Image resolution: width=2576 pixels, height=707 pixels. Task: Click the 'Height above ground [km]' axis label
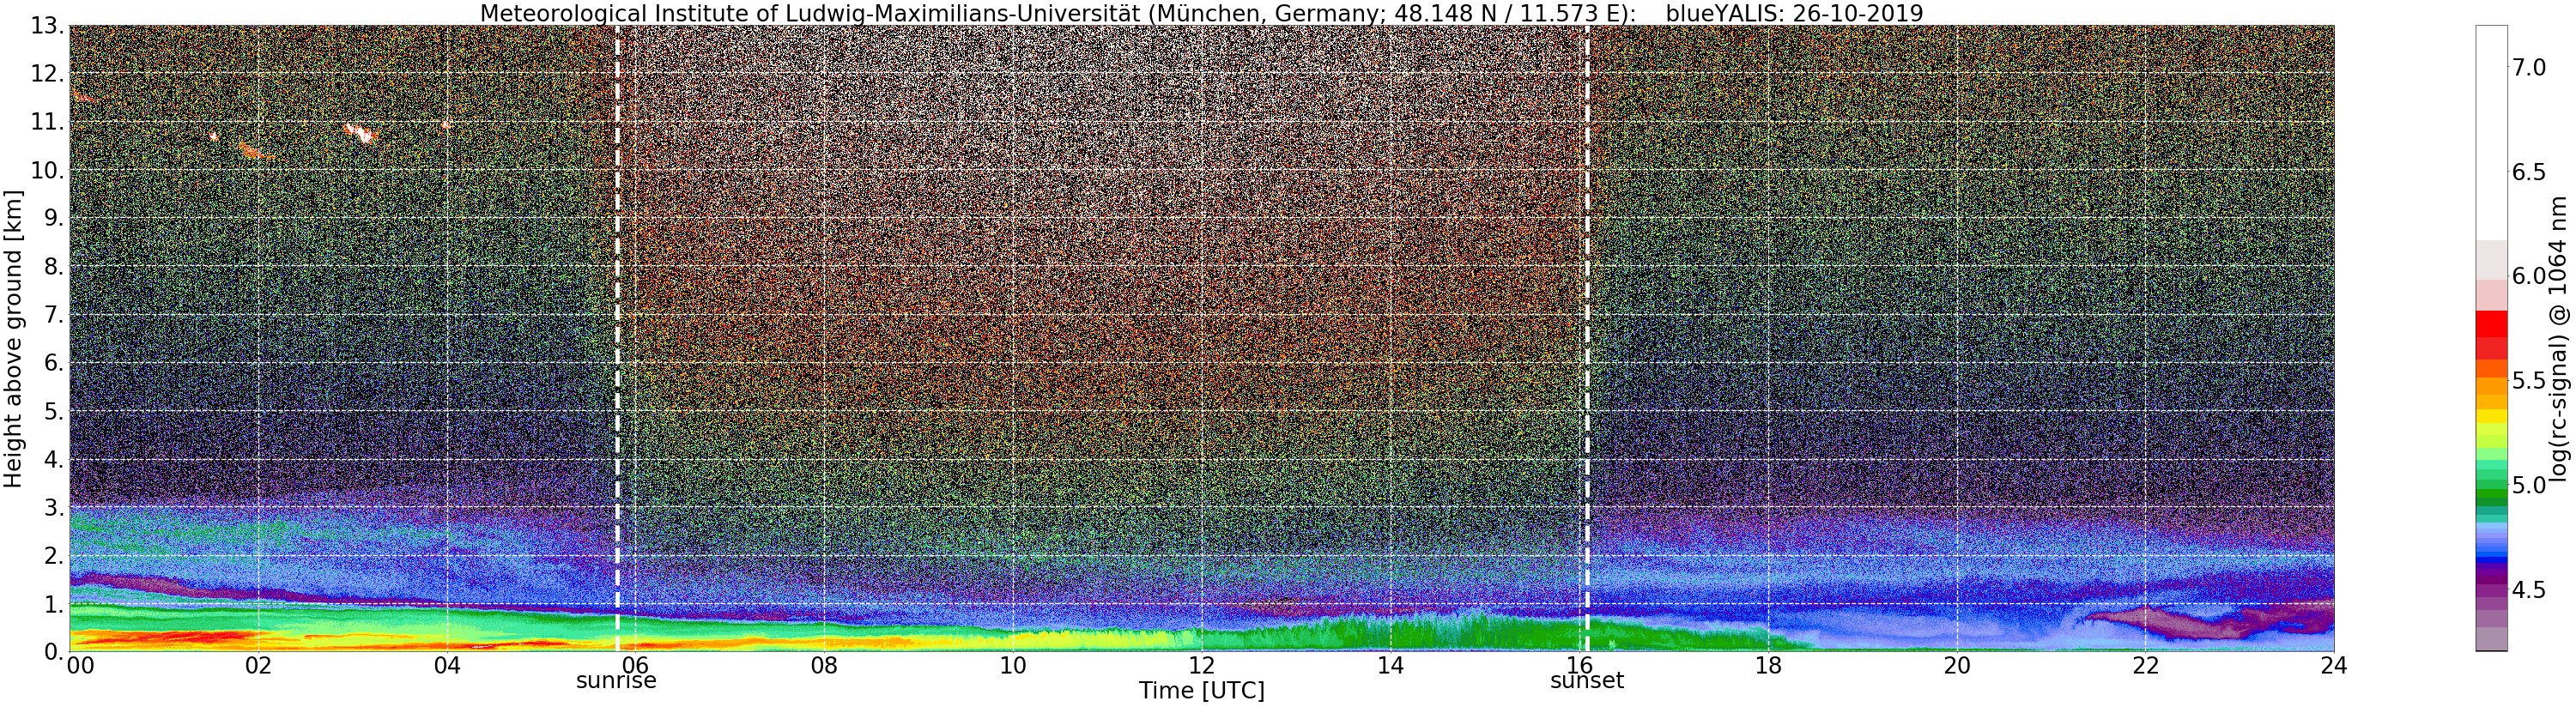[13, 339]
